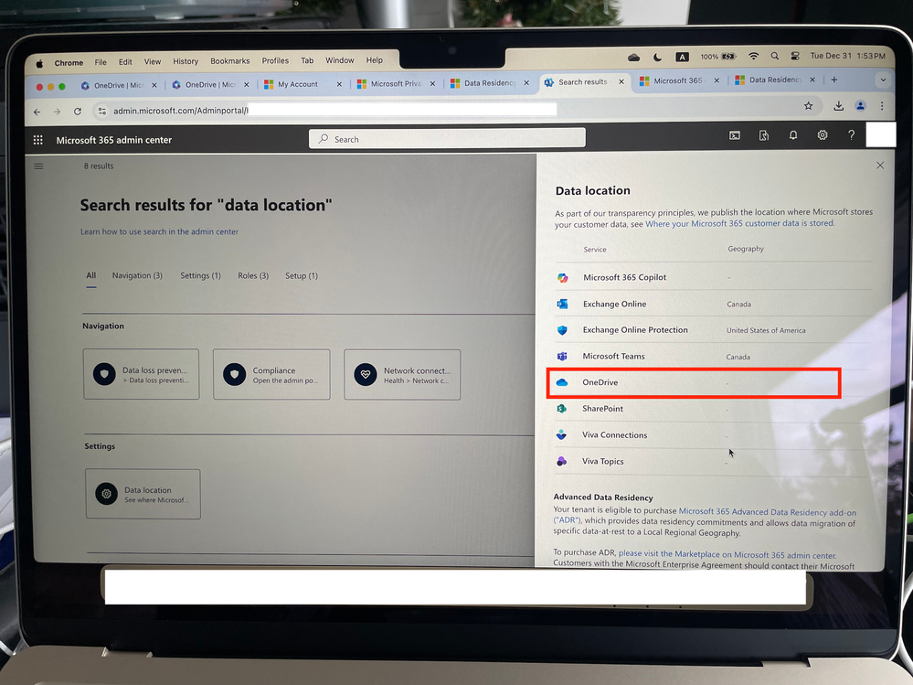
Task: Close the Search results browser tab
Action: click(x=621, y=82)
